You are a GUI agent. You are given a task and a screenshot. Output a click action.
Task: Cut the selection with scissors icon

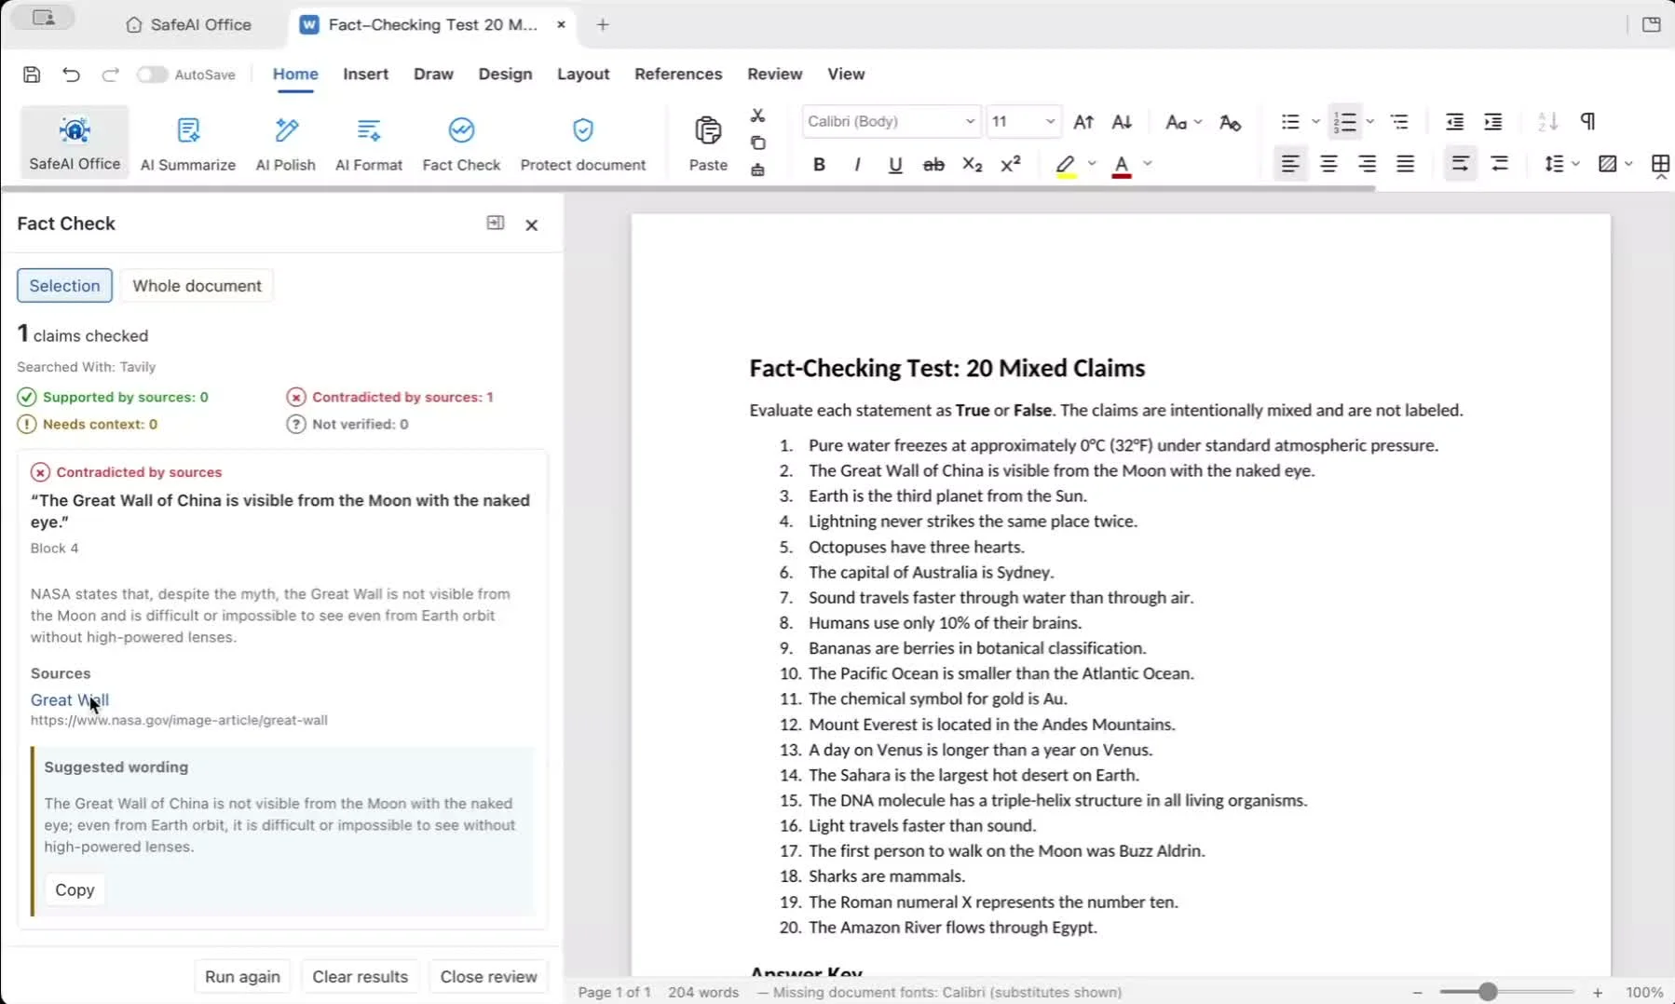(757, 115)
